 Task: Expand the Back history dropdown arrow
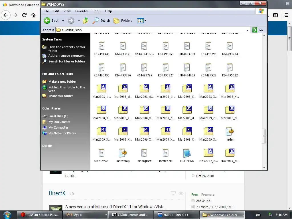[x=63, y=21]
